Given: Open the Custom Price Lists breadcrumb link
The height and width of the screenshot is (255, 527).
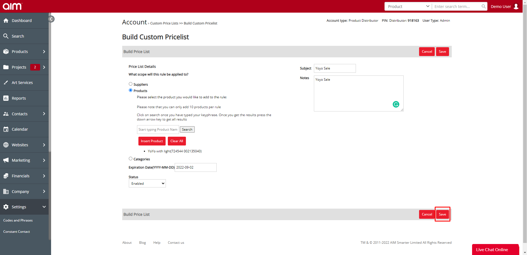Looking at the screenshot, I should point(164,23).
